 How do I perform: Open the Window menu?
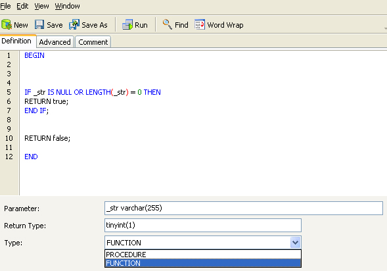point(67,6)
